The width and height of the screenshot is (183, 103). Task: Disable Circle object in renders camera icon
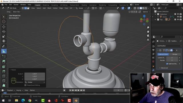(181, 17)
